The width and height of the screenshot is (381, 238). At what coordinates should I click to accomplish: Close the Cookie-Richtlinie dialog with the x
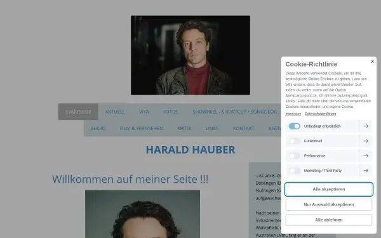tap(372, 62)
